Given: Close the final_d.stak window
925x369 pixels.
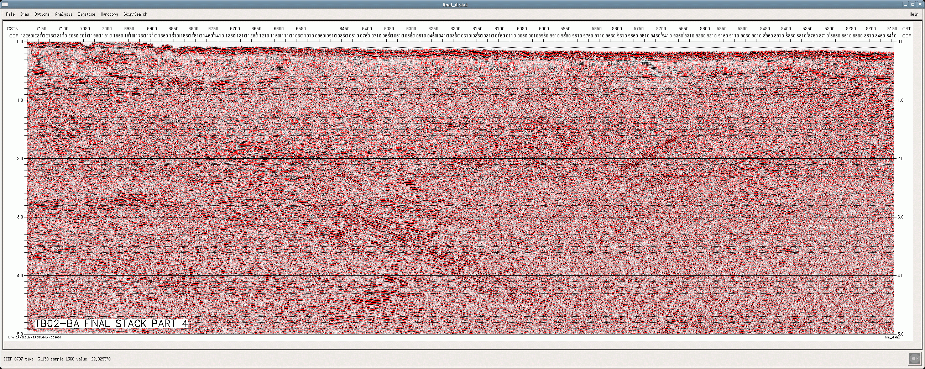Looking at the screenshot, I should pos(920,4).
